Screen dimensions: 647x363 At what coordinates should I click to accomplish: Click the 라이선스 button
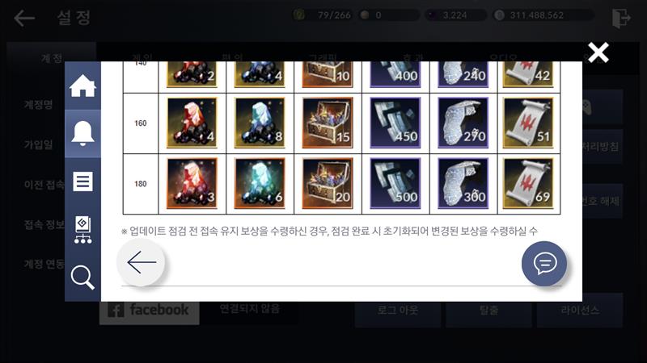coord(580,311)
